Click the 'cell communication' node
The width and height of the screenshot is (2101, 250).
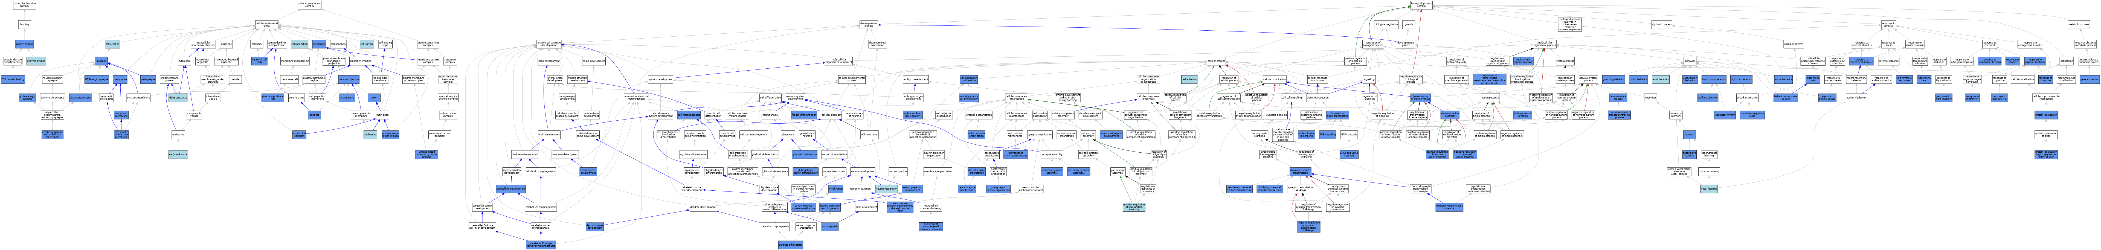1275,79
